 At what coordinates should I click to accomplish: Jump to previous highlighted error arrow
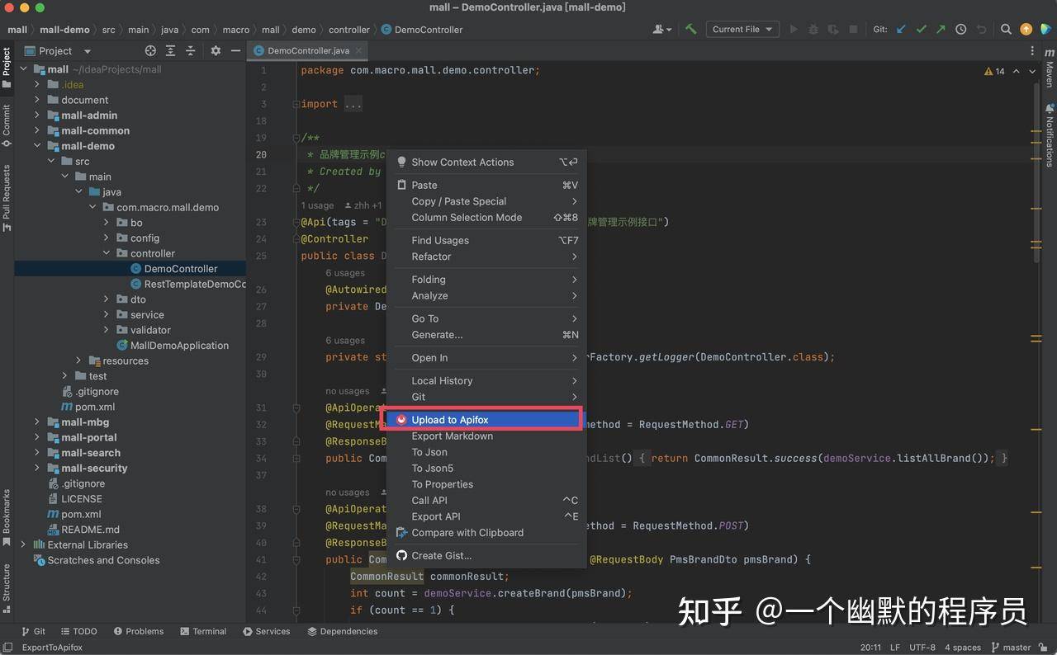(x=1015, y=72)
